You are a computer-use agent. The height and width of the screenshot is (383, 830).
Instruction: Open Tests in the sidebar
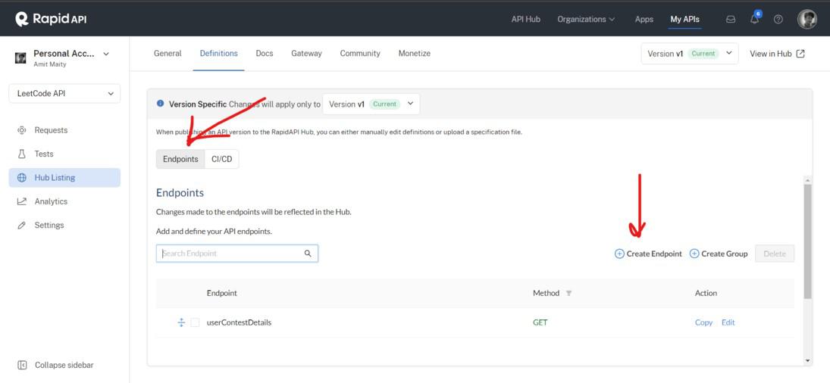pyautogui.click(x=64, y=154)
